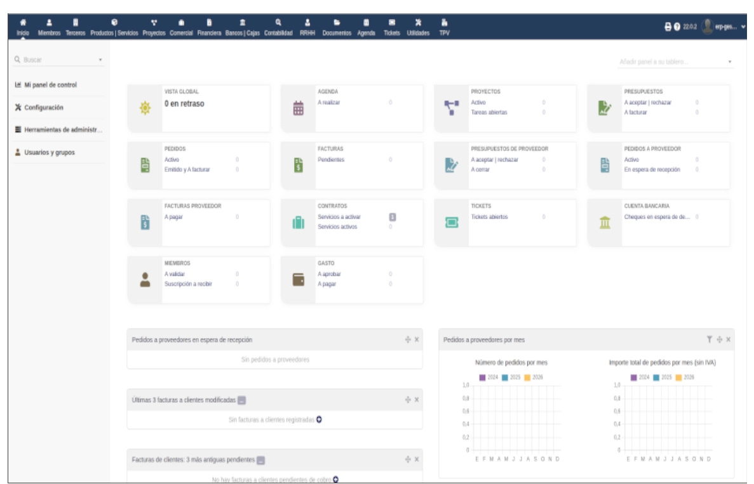Open 'Usuarios y grupos' in the sidebar

point(49,152)
